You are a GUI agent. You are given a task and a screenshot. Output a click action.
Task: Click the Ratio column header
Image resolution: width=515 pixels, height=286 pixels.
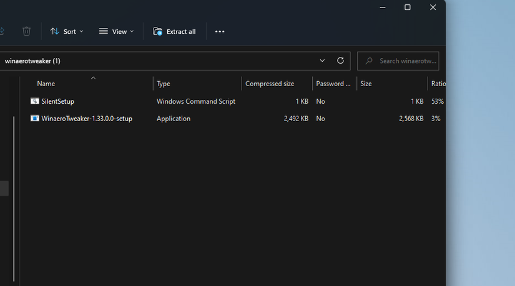pos(438,84)
